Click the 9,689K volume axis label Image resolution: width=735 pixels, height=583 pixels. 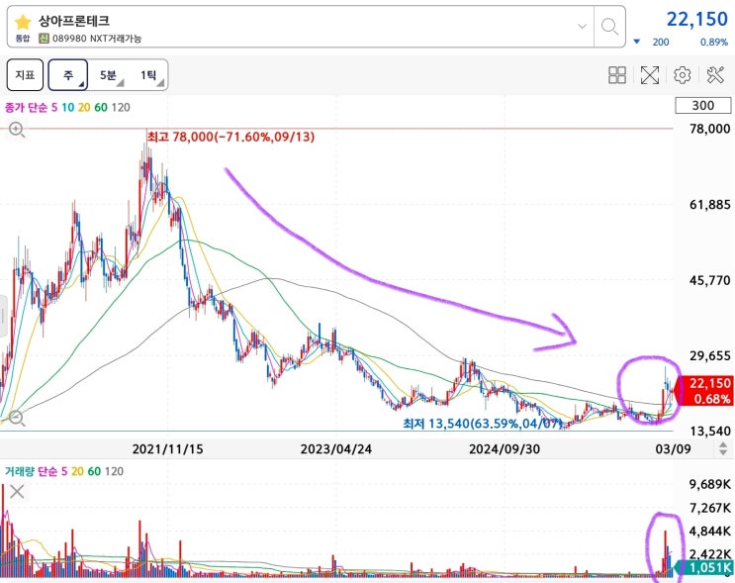click(709, 484)
